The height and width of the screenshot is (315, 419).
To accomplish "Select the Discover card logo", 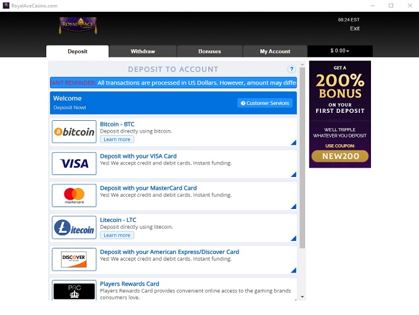I will 74,259.
